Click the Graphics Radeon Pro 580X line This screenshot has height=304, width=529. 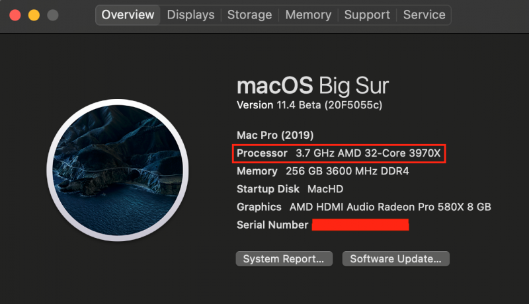coord(363,207)
